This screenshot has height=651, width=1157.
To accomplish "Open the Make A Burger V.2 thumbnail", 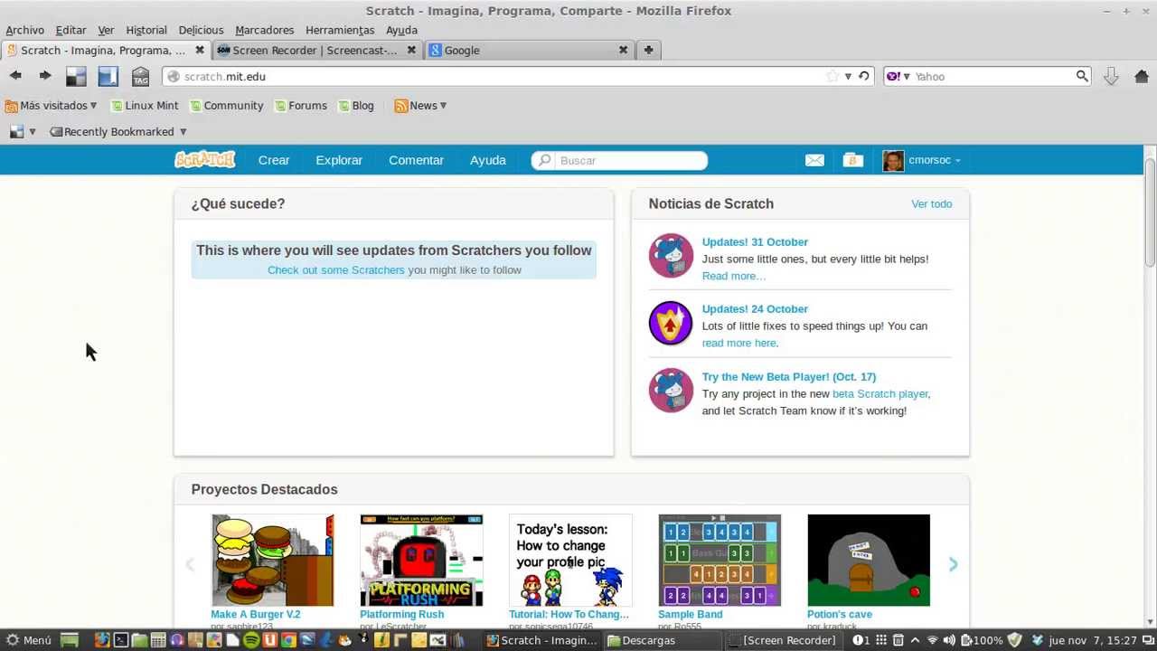I will click(x=272, y=560).
